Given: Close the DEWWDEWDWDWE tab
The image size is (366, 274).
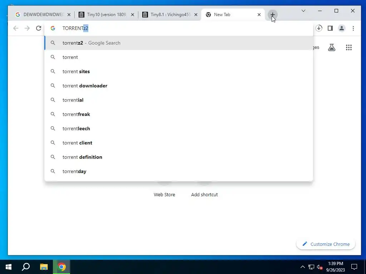Looking at the screenshot, I should [x=69, y=15].
